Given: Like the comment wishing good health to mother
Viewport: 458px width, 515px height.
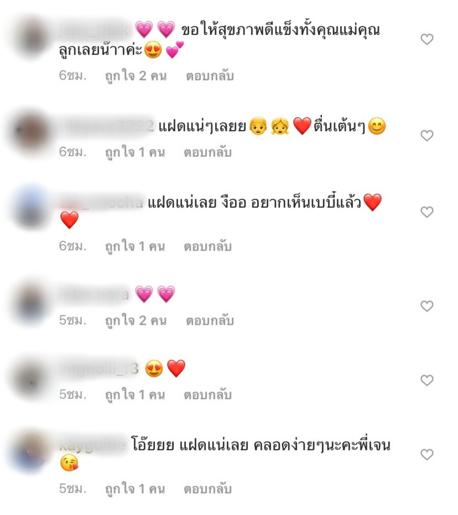Looking at the screenshot, I should [427, 39].
